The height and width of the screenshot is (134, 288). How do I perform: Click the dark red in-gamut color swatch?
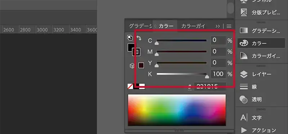(141, 66)
